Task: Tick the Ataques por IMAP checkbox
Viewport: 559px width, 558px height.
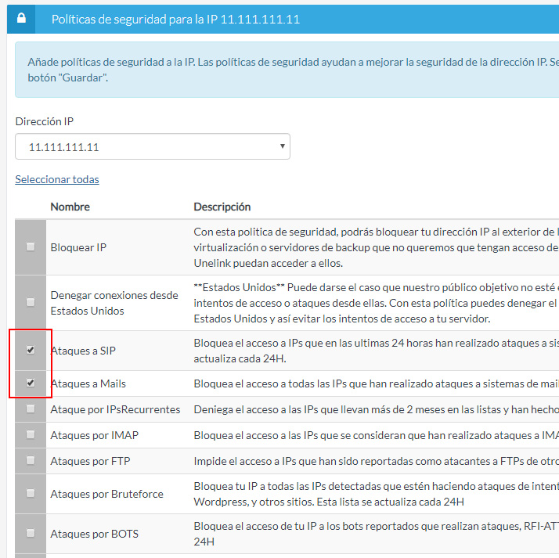Action: [x=31, y=434]
